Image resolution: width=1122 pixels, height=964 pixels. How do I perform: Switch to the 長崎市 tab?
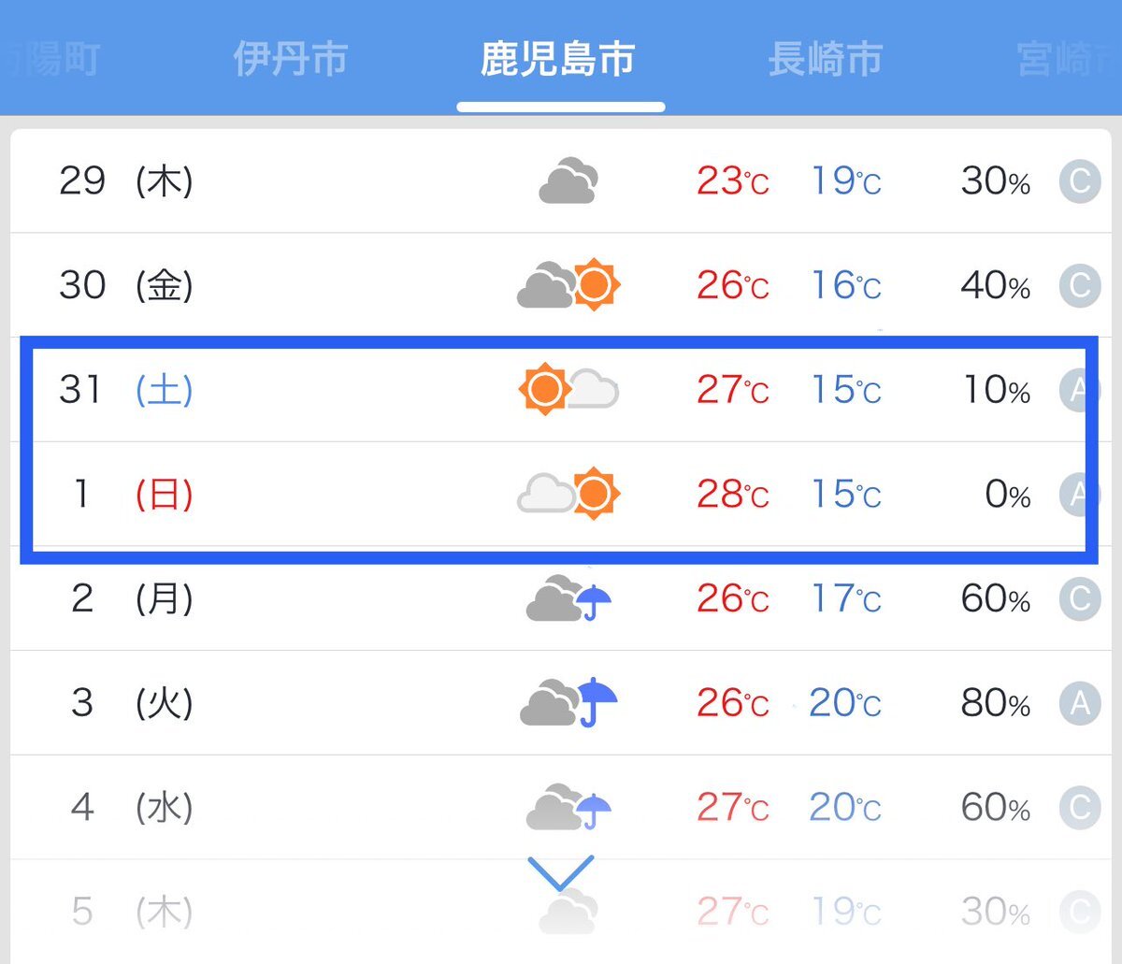826,60
